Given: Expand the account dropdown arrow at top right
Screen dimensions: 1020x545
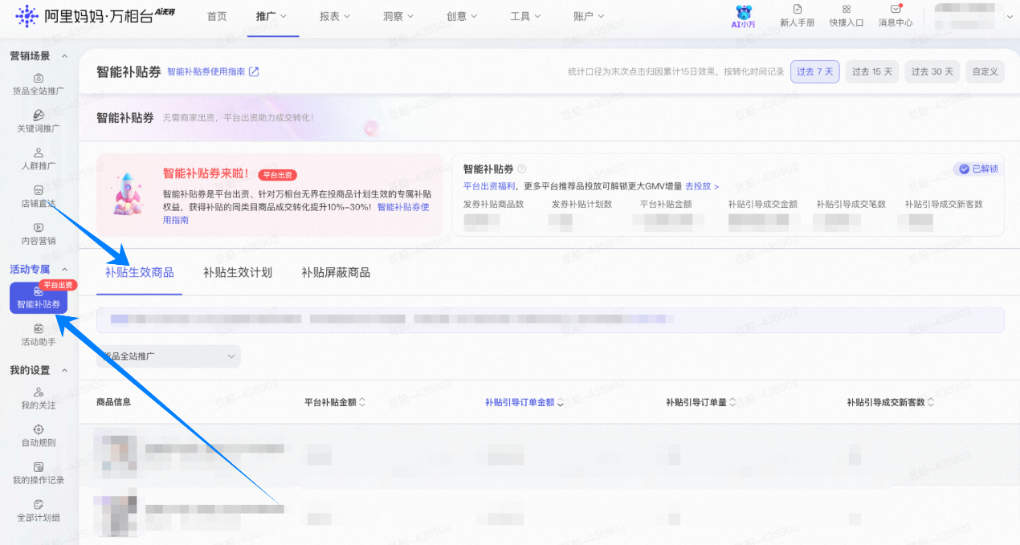Looking at the screenshot, I should click(x=1010, y=16).
